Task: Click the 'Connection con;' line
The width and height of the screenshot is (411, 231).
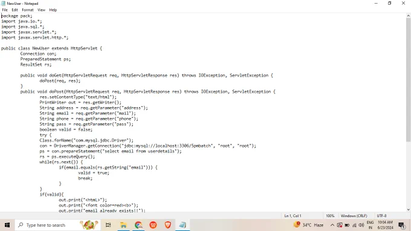Action: point(38,54)
